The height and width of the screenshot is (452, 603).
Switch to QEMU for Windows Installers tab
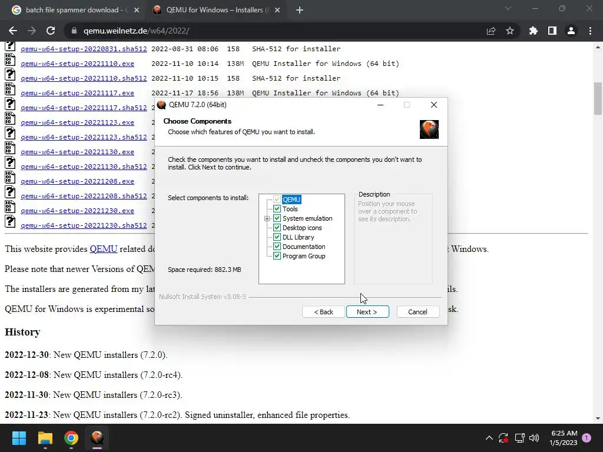(217, 10)
